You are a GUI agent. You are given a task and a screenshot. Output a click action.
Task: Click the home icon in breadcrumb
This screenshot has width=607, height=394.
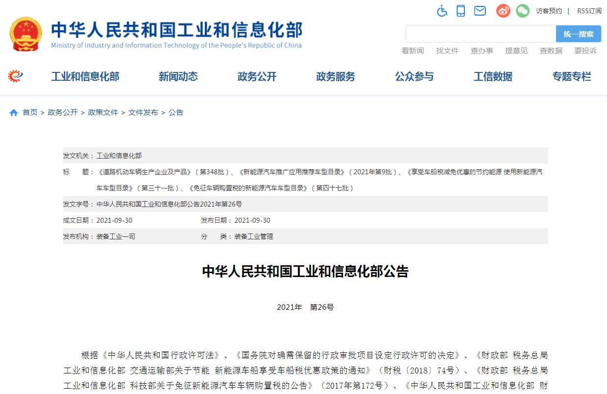14,113
